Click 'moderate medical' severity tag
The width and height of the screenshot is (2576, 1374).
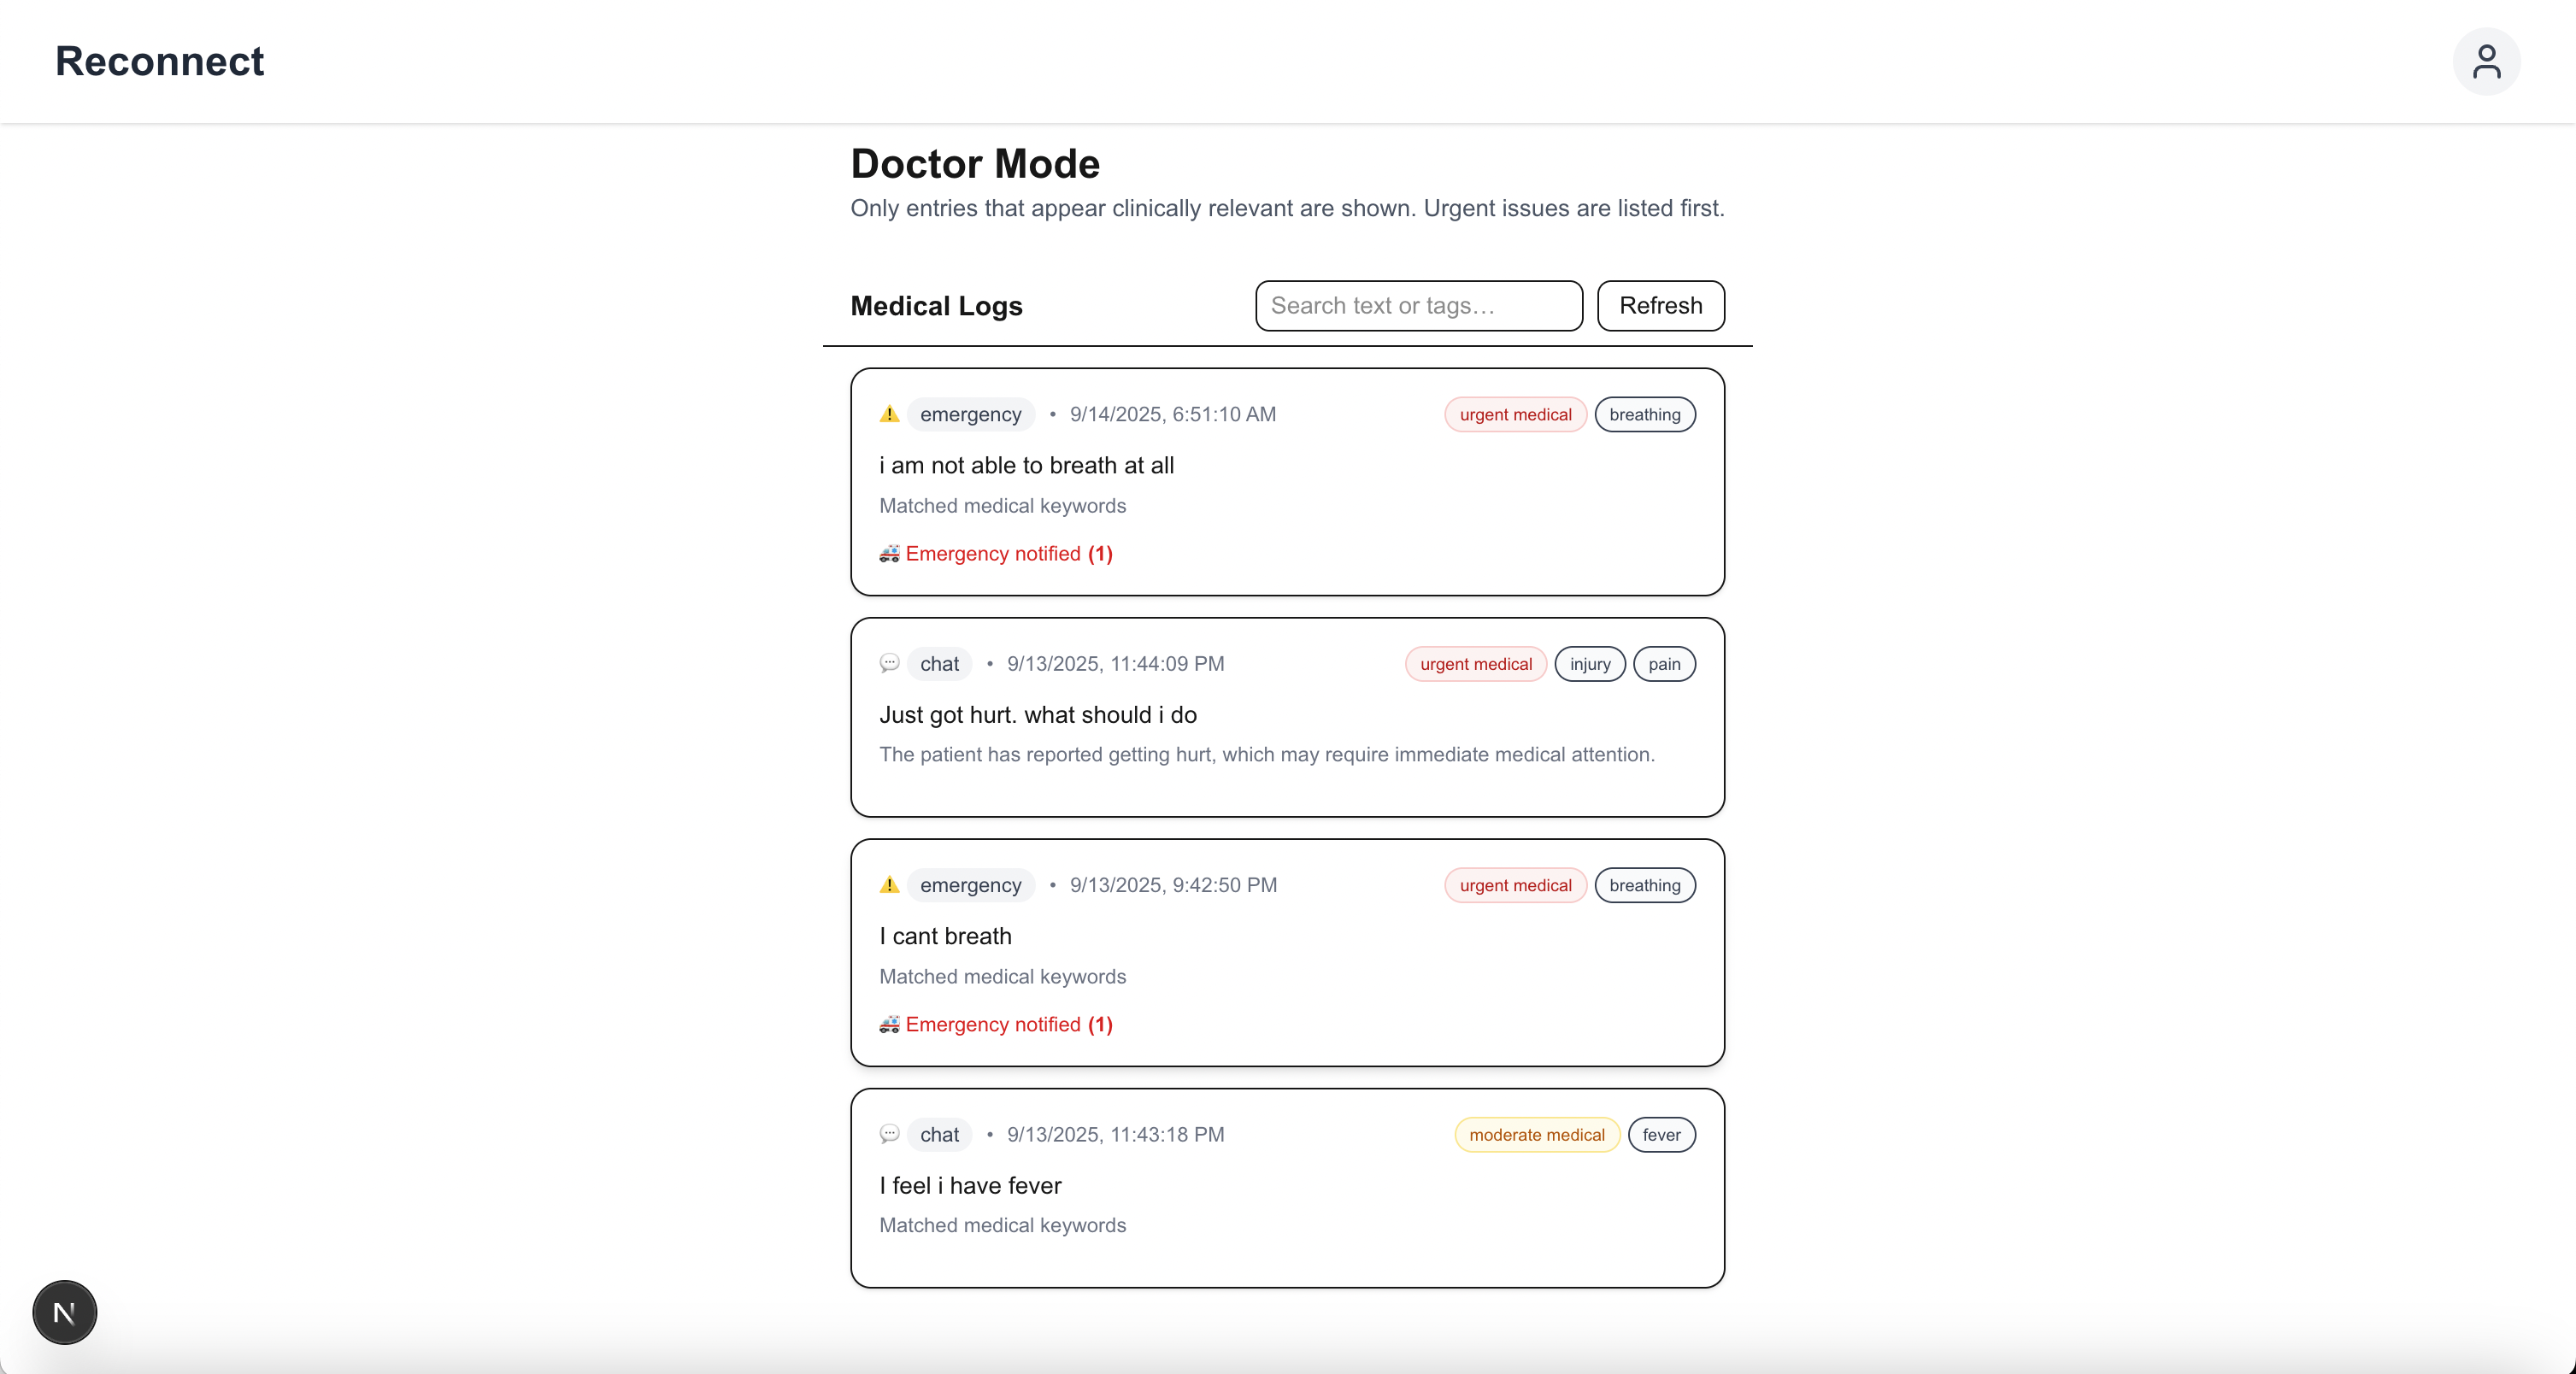1536,1135
